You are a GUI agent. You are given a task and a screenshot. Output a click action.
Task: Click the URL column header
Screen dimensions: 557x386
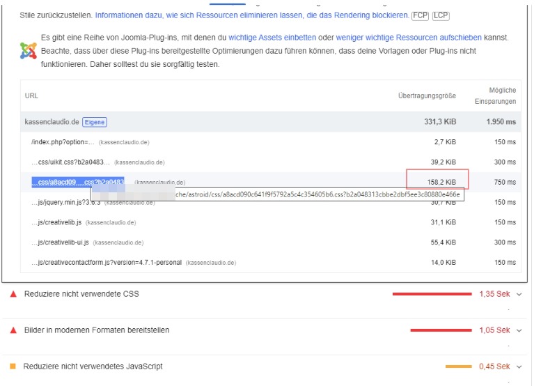tap(31, 95)
